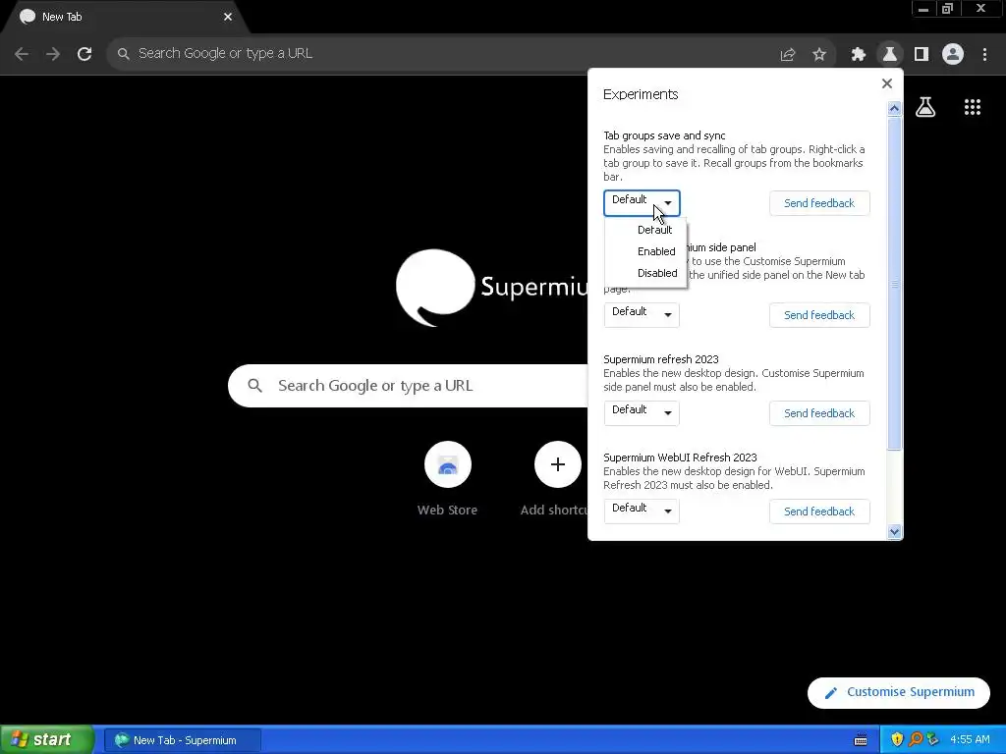Send feedback for Tab groups save and sync

[819, 203]
